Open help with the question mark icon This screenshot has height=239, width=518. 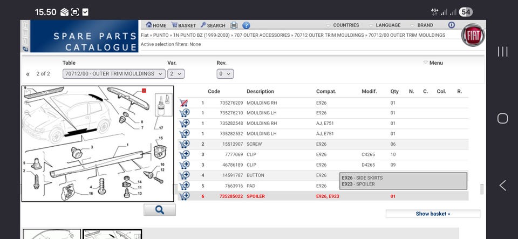(246, 25)
